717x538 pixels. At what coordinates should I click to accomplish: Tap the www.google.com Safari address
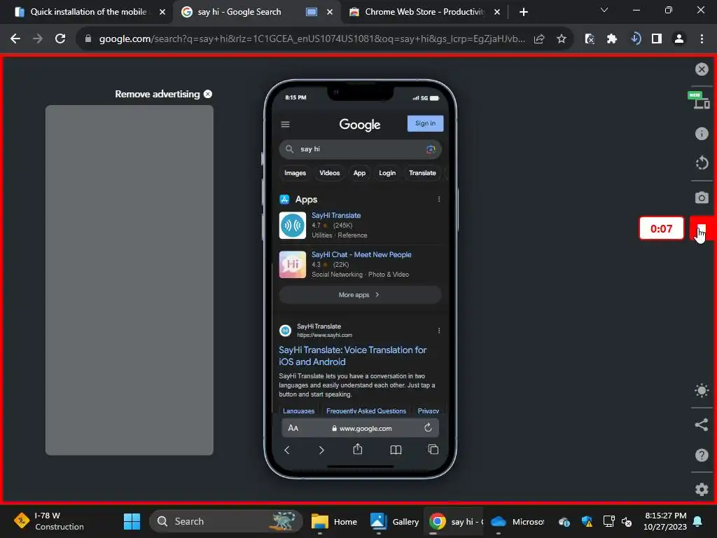[362, 428]
